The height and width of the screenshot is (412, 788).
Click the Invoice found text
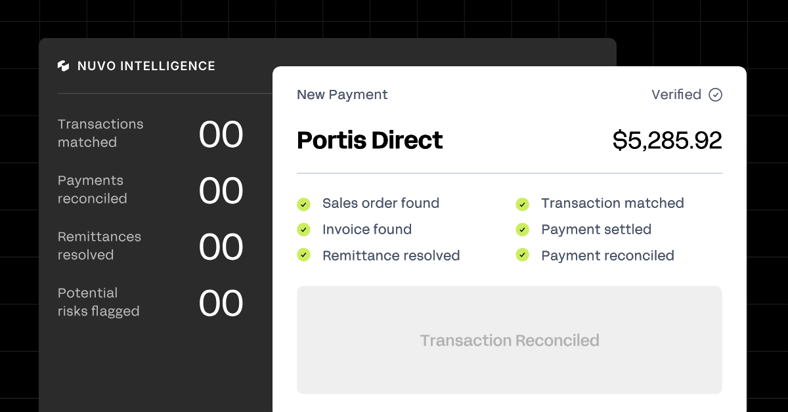(x=367, y=230)
